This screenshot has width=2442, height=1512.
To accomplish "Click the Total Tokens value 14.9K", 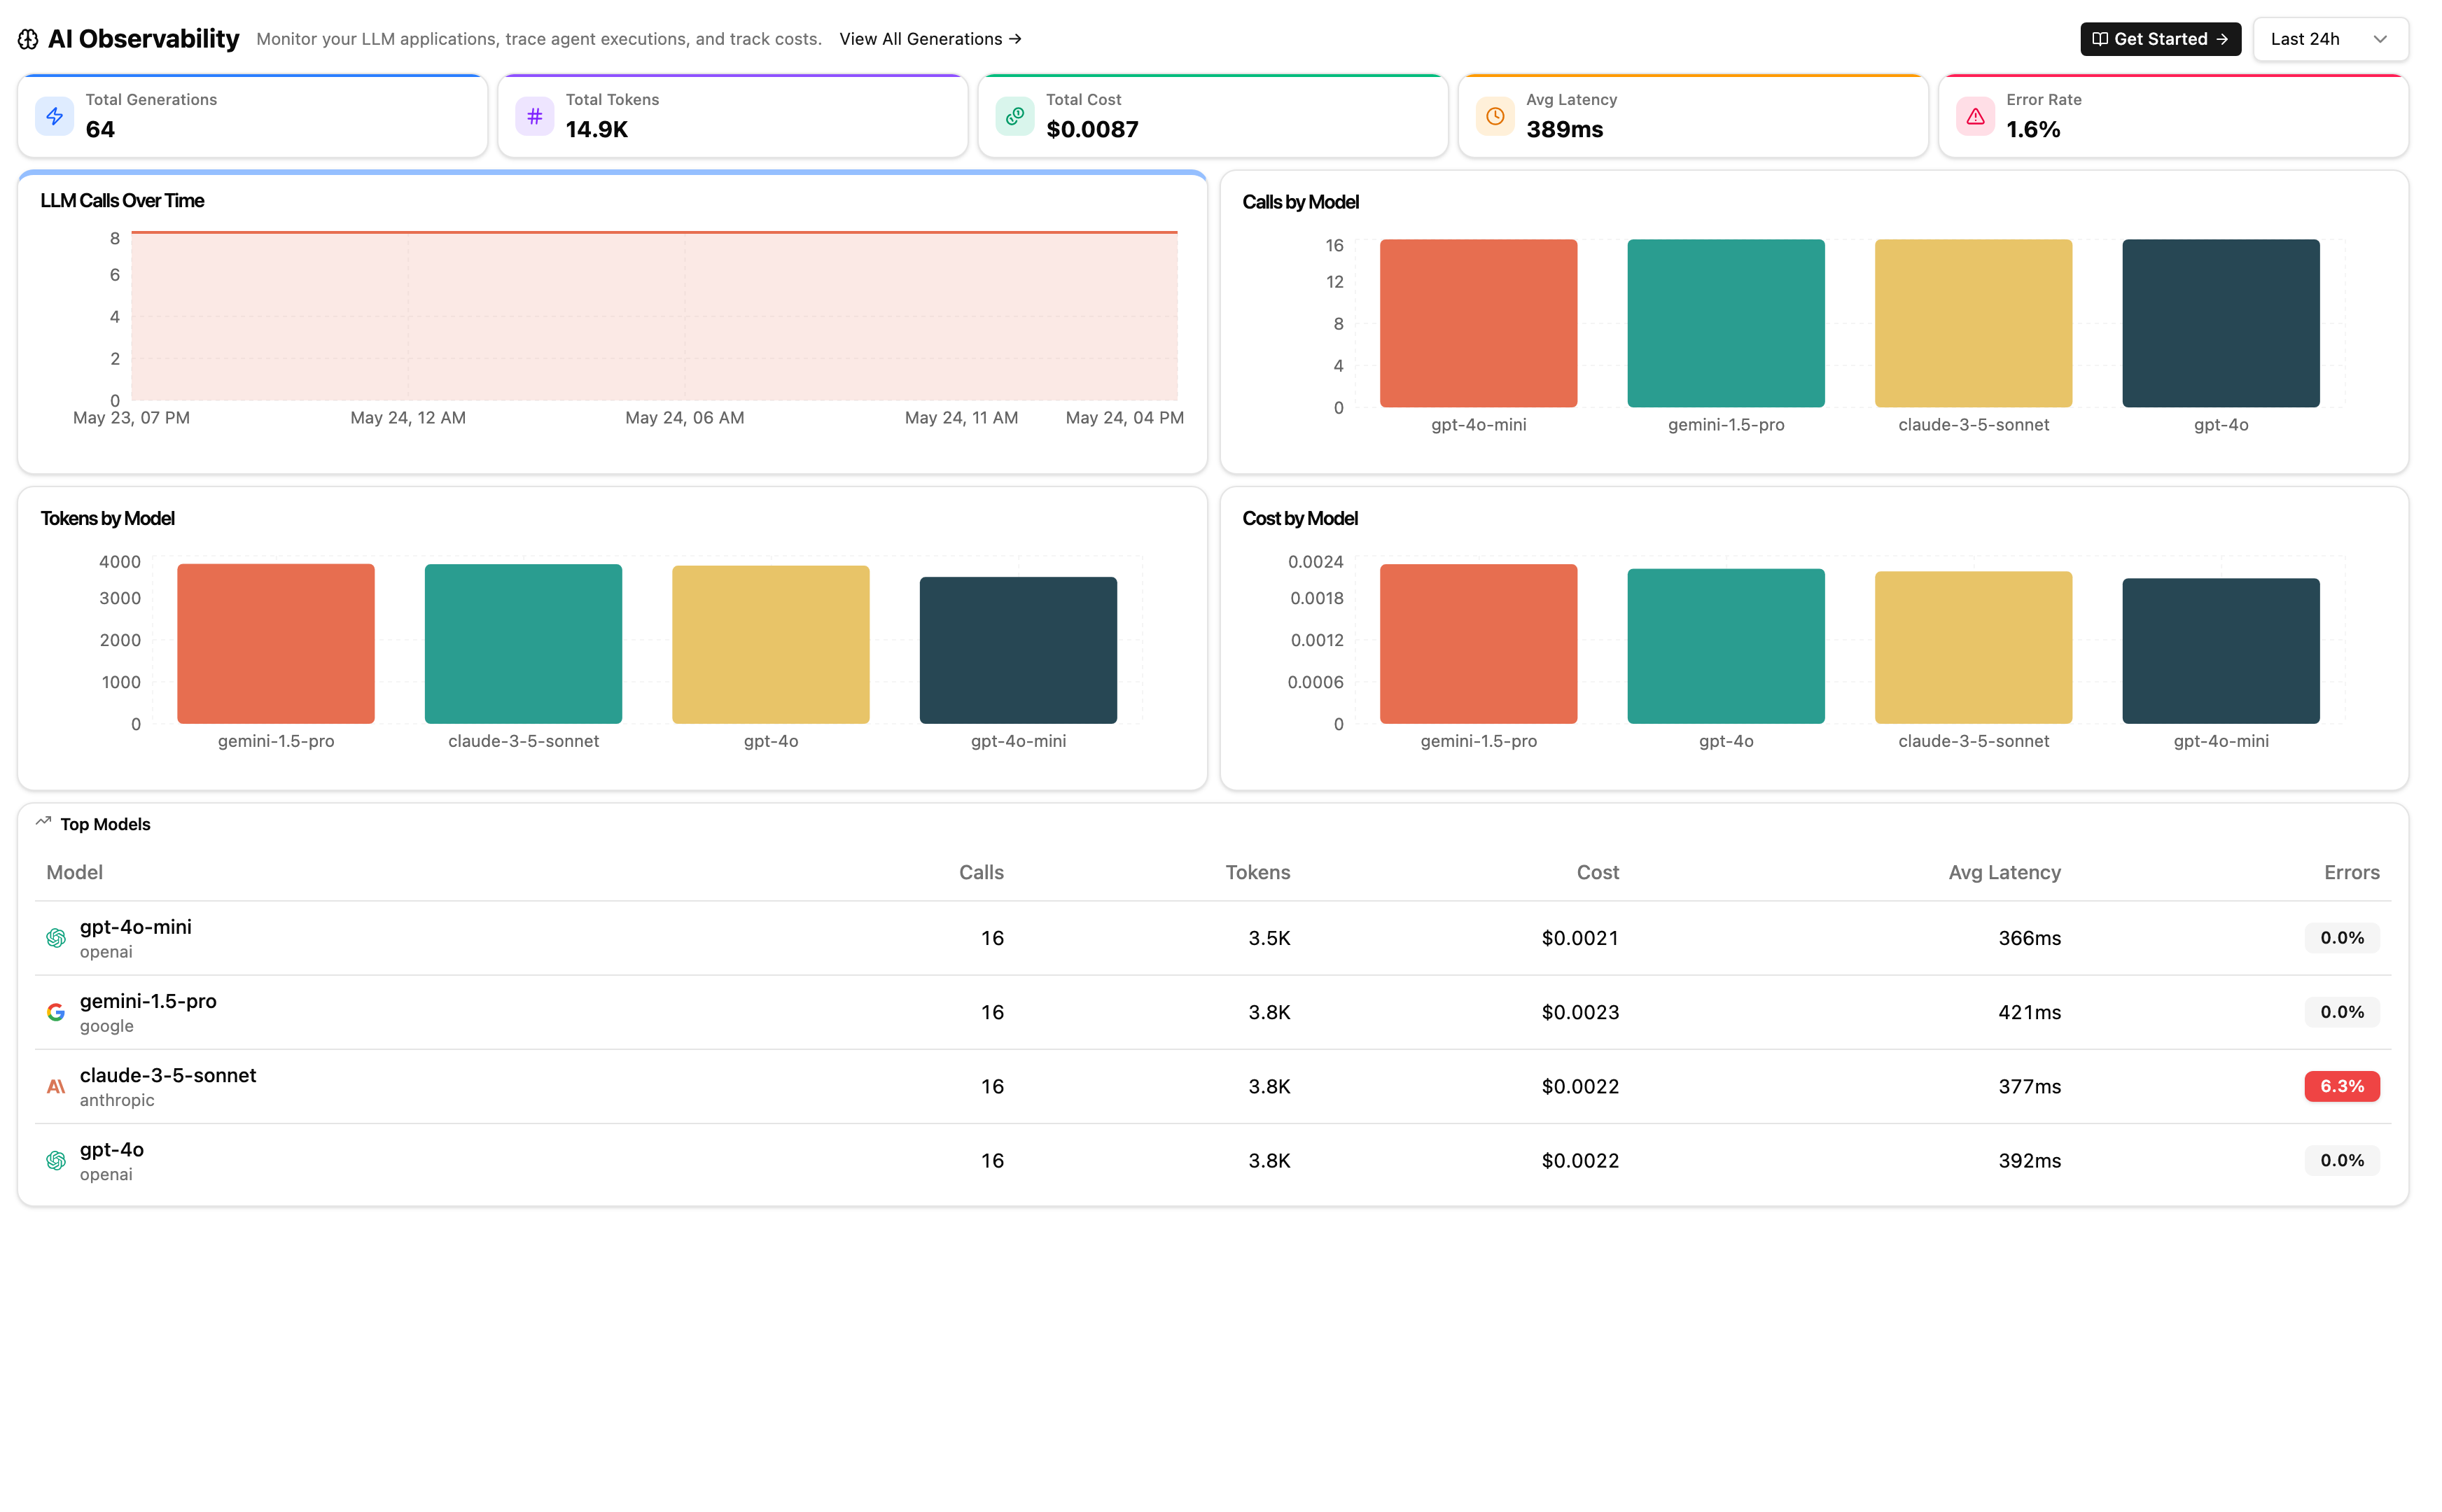I will click(597, 129).
